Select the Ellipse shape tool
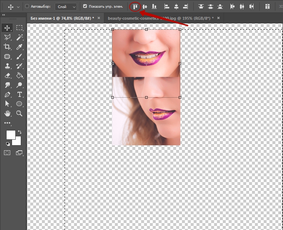The width and height of the screenshot is (283, 230). (x=19, y=104)
